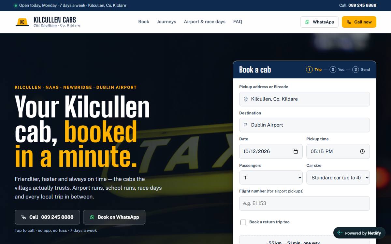Viewport: 391px width, 244px height.
Task: Click the Powered by Netlify badge
Action: point(359,233)
